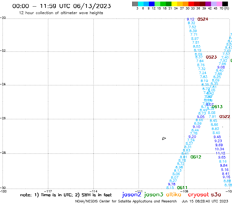Click the latitude axis label '-22'

(3, 51)
